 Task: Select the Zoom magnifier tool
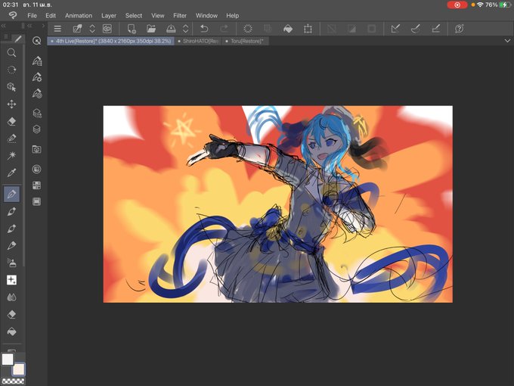coord(11,53)
